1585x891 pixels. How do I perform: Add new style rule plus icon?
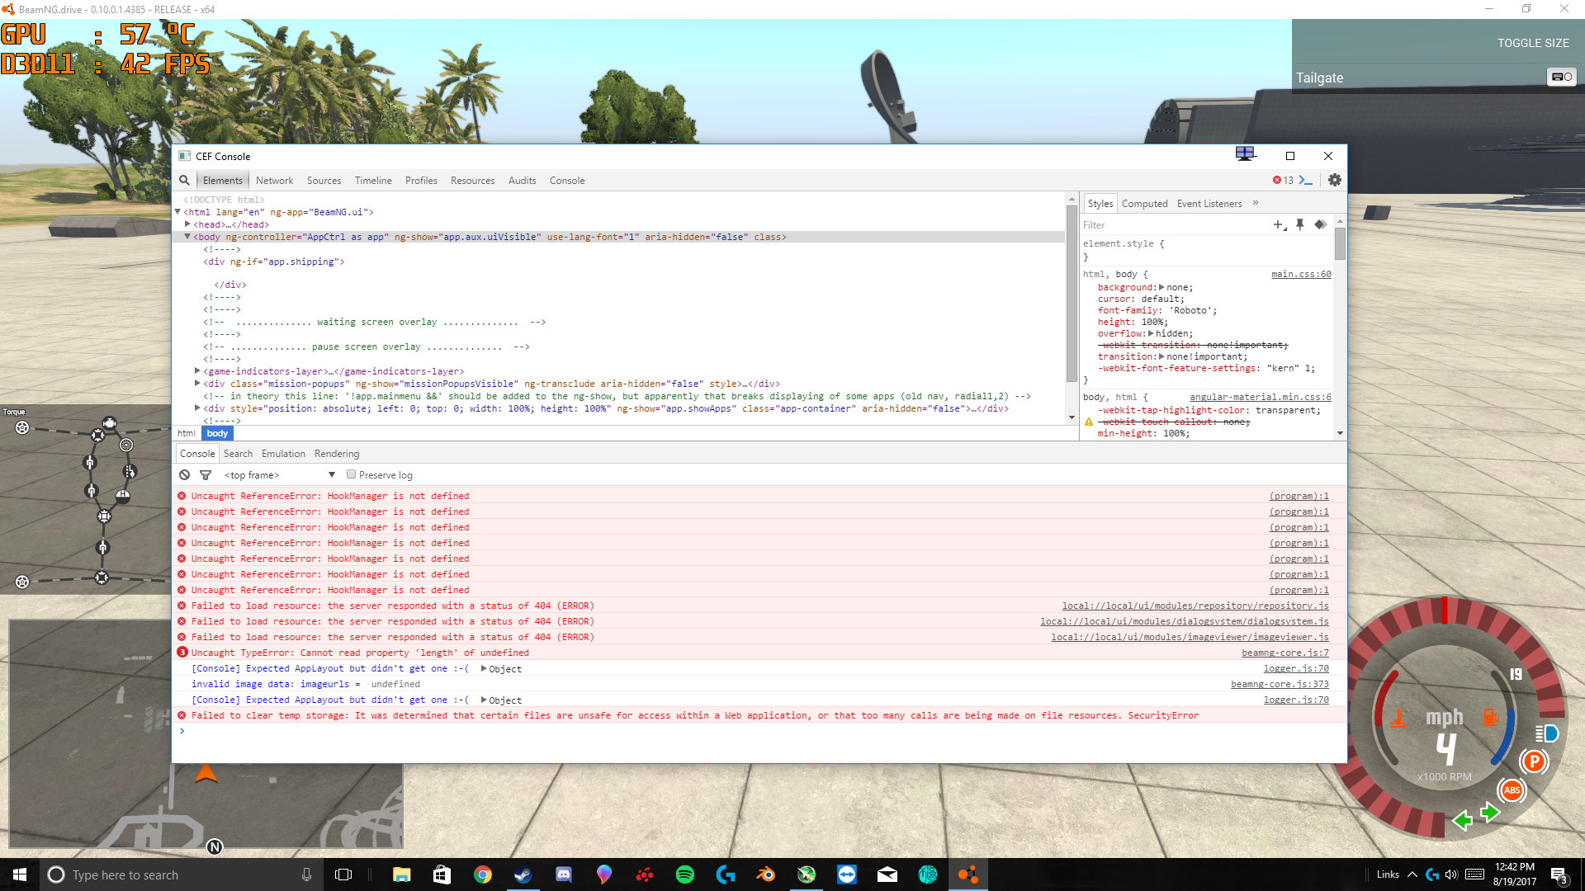pyautogui.click(x=1280, y=224)
